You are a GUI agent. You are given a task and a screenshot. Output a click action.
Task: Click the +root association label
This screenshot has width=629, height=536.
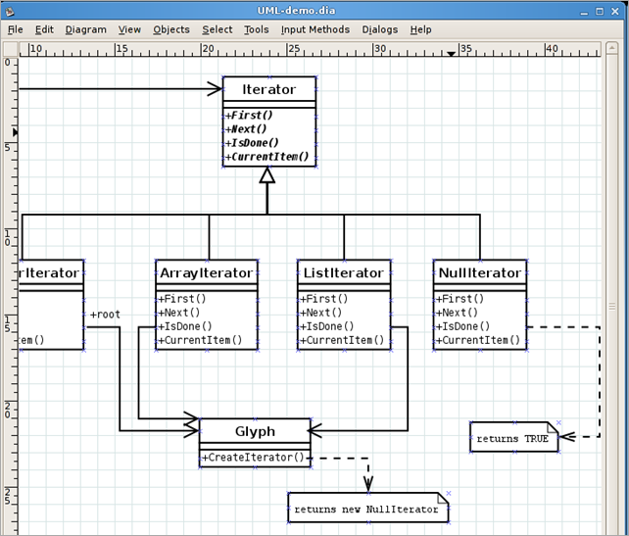[x=105, y=315]
